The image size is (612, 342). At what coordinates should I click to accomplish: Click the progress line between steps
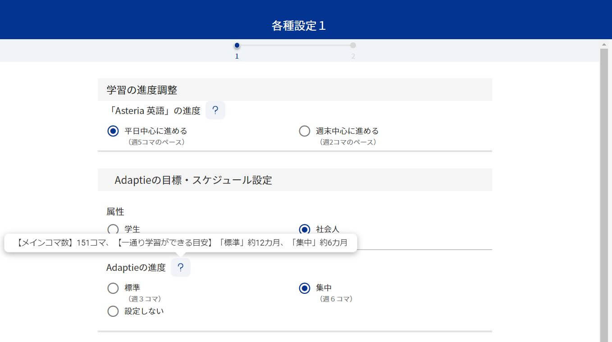[295, 46]
